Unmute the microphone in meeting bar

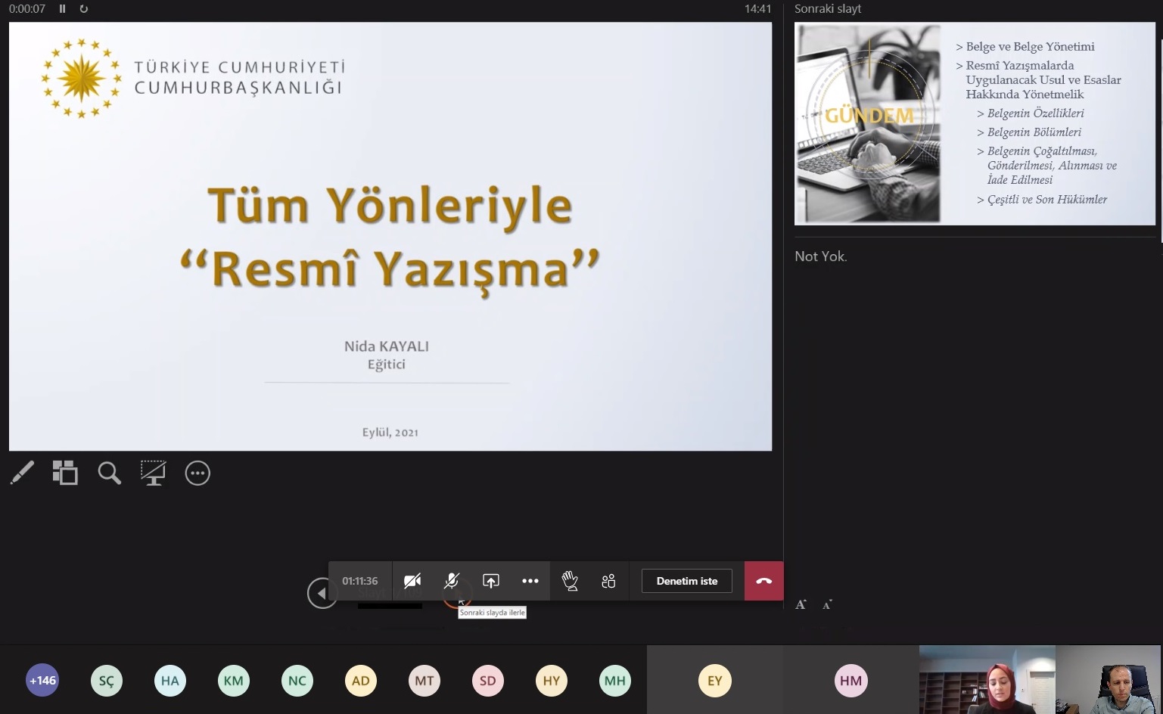click(452, 581)
